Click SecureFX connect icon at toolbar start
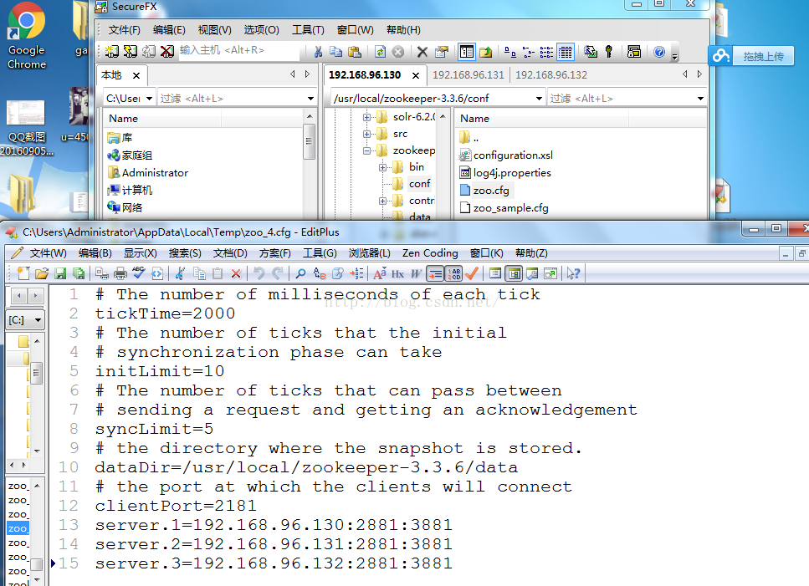 point(112,51)
